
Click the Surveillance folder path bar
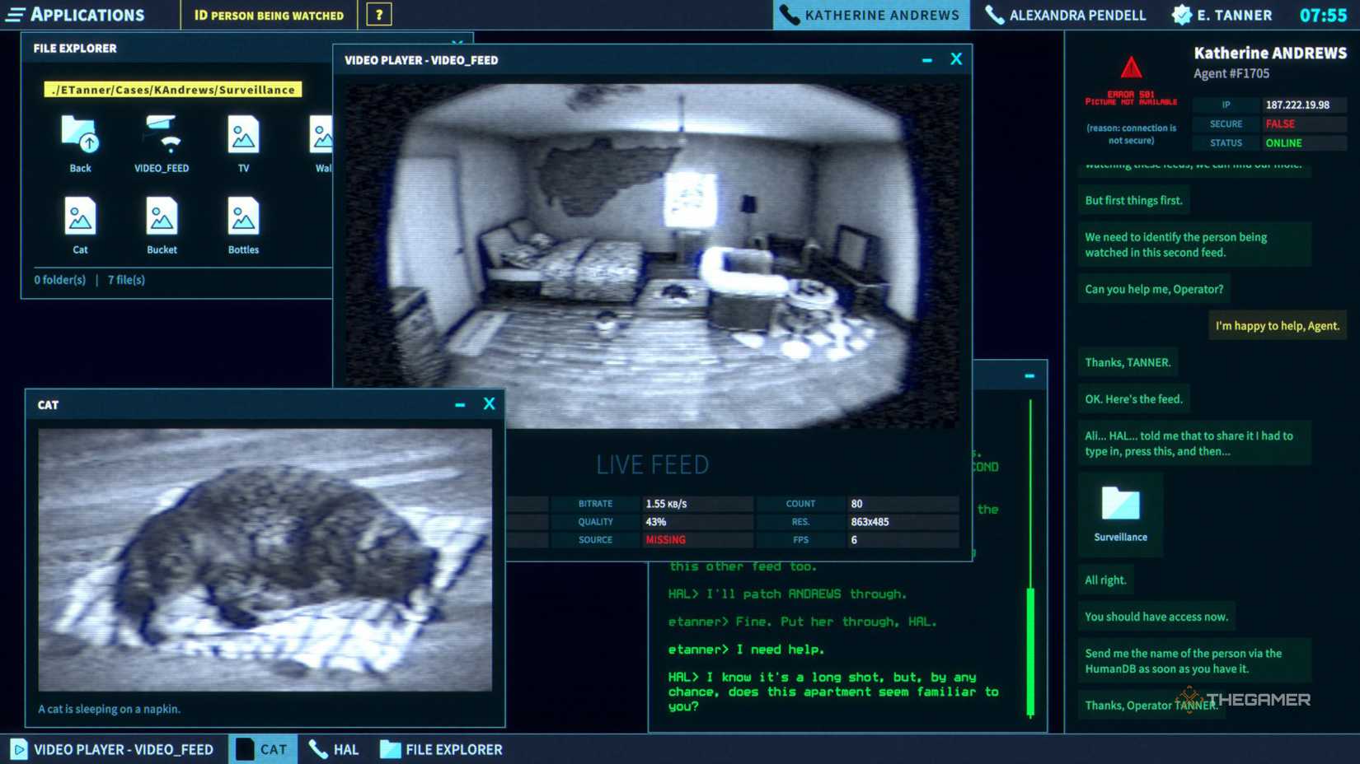pyautogui.click(x=173, y=90)
